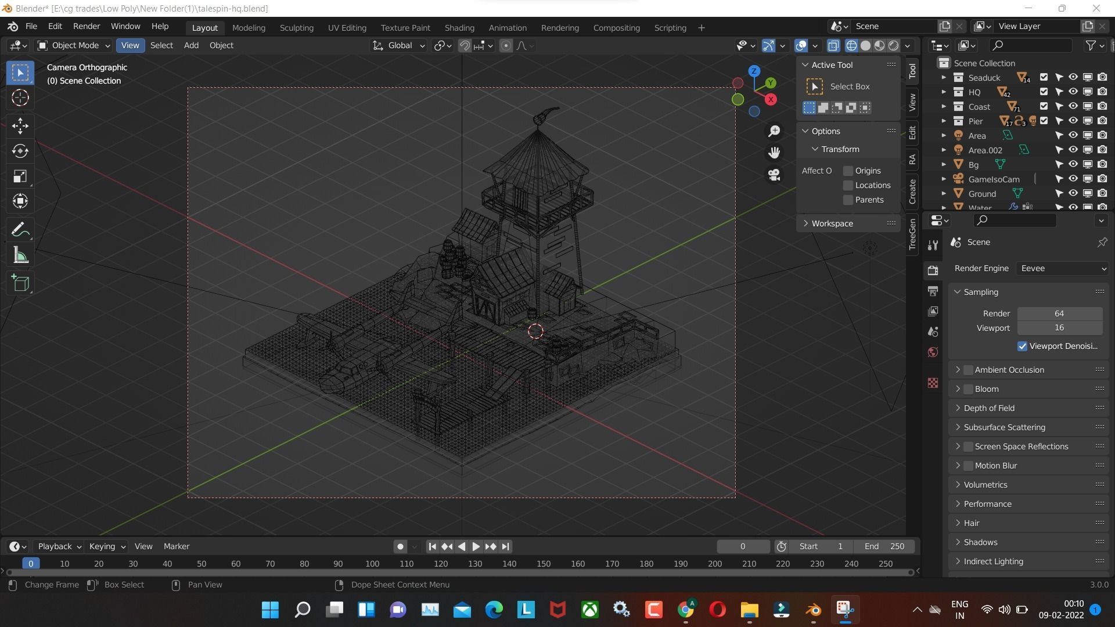Switch to the Modeling workspace tab
1115x627 pixels.
(249, 27)
